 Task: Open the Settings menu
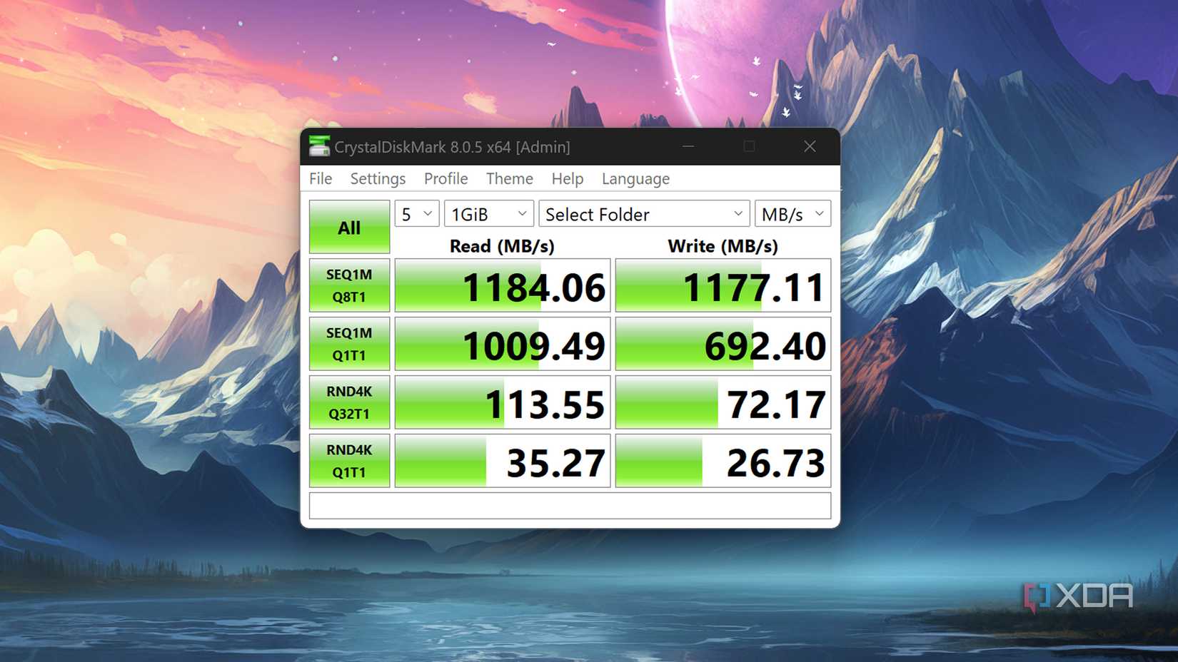tap(378, 178)
